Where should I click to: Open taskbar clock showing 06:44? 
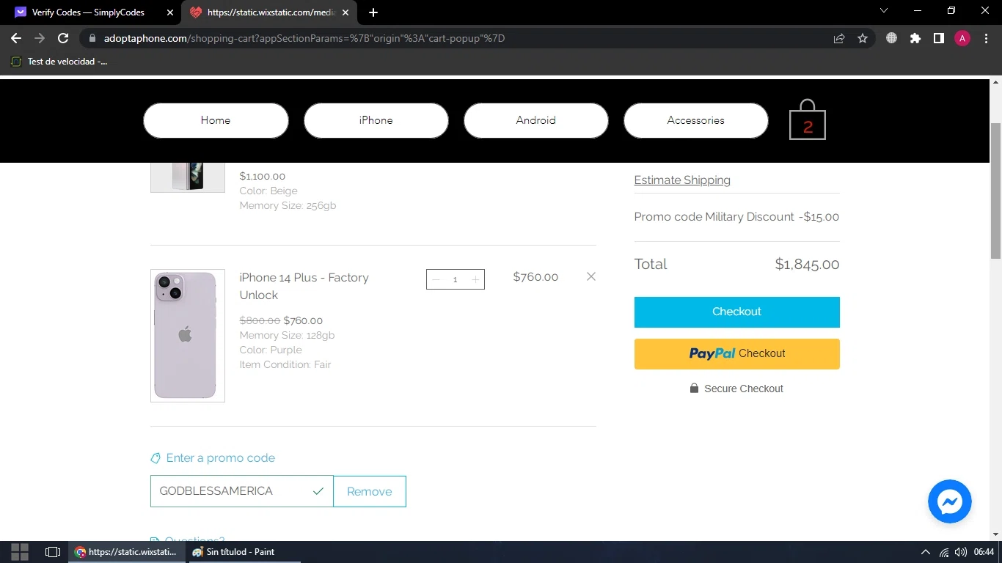point(984,552)
